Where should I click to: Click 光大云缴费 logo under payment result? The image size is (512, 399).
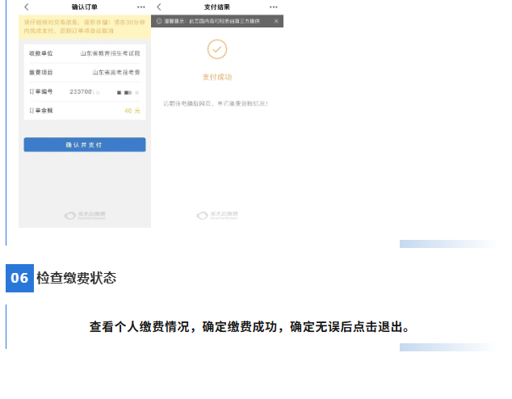point(217,215)
